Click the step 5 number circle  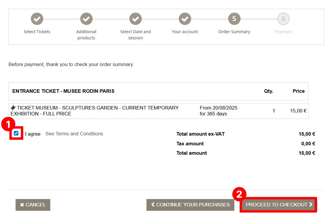tap(234, 19)
